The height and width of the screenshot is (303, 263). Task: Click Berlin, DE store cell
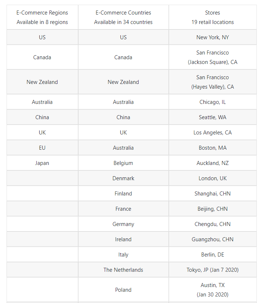[x=212, y=255]
